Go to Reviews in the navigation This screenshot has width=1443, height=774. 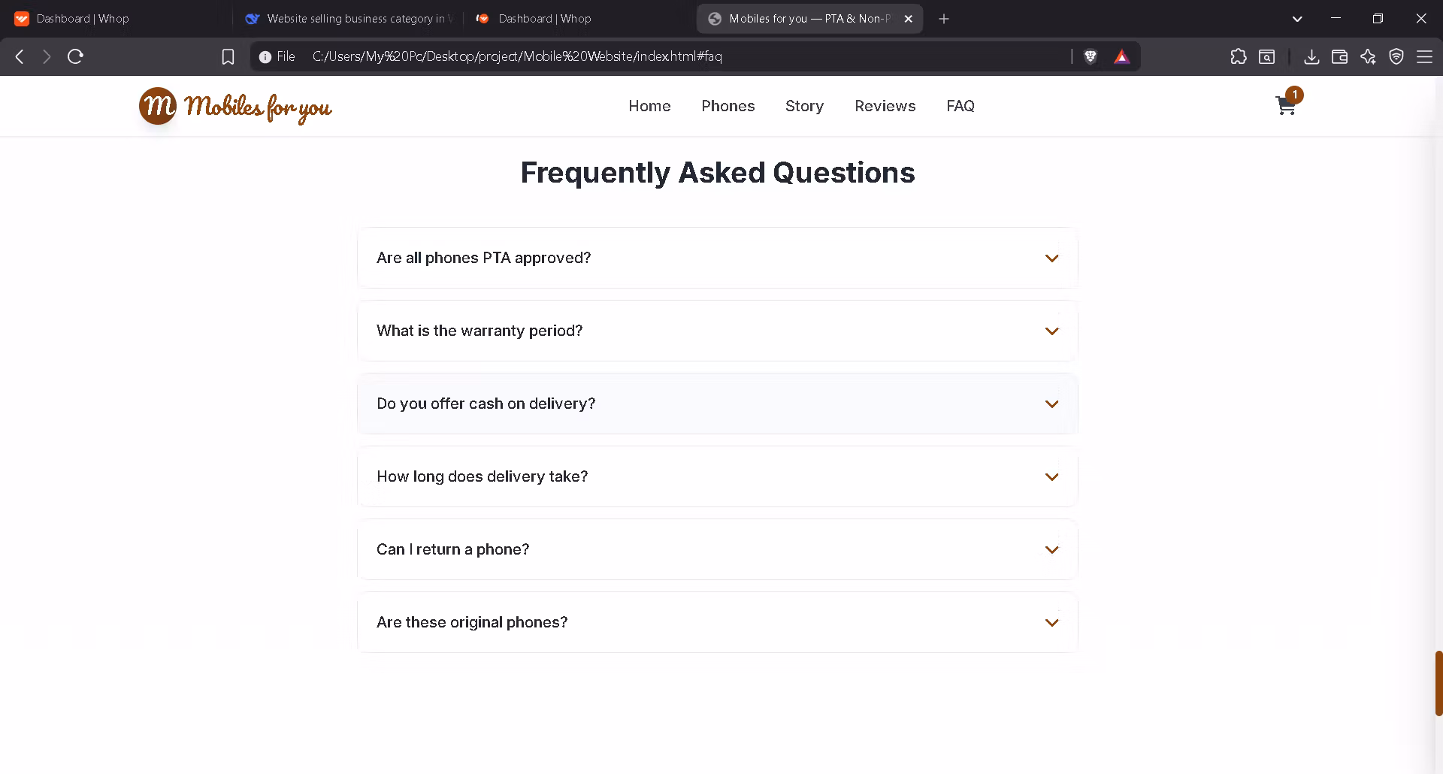pyautogui.click(x=885, y=106)
